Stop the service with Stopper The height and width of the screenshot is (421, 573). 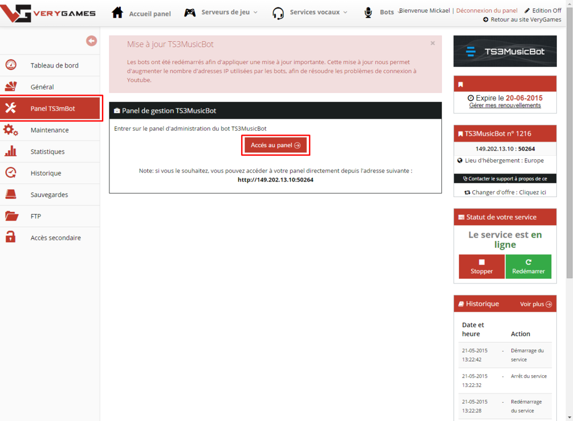click(x=481, y=267)
